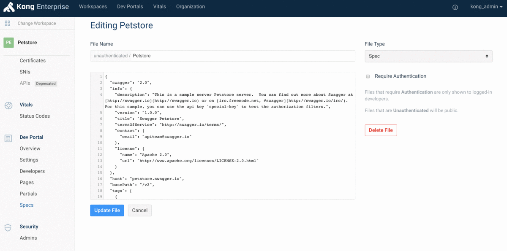Click the unauthenticated / path prefix
The height and width of the screenshot is (251, 507).
coord(112,56)
